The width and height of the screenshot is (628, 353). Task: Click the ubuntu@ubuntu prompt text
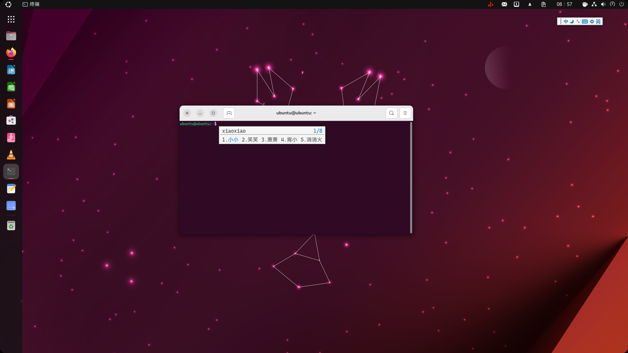click(195, 124)
